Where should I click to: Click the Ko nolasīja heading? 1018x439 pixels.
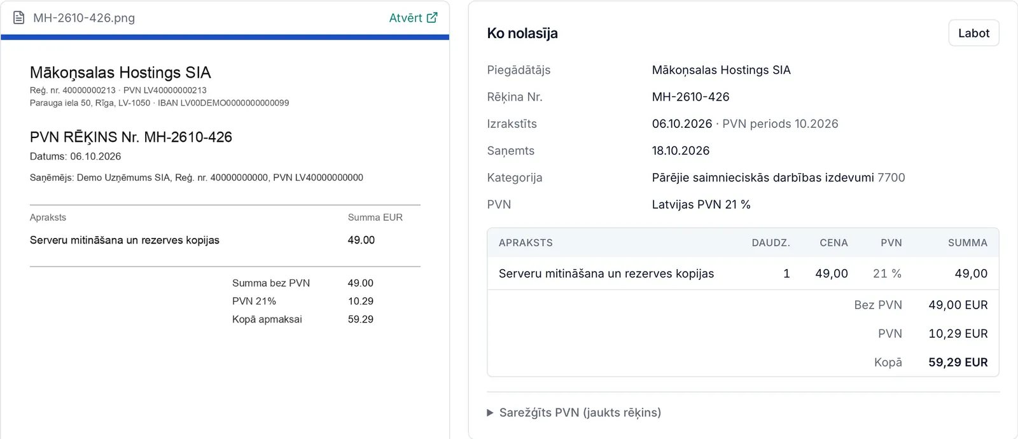(x=522, y=33)
